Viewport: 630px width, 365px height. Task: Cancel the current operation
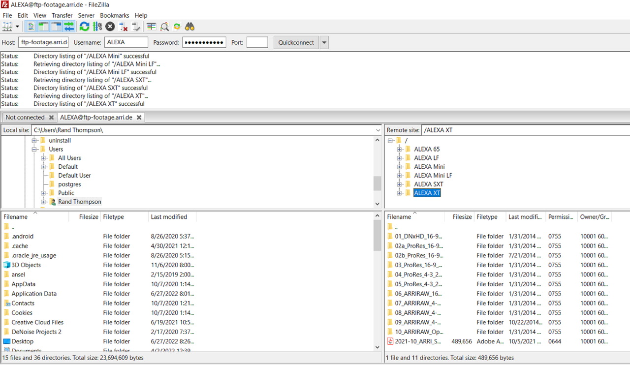110,27
